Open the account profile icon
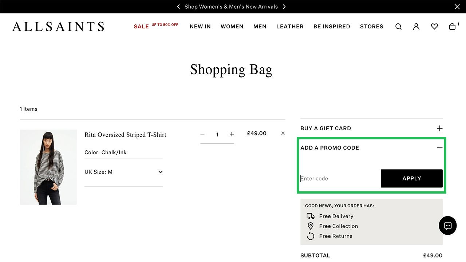 pos(416,27)
